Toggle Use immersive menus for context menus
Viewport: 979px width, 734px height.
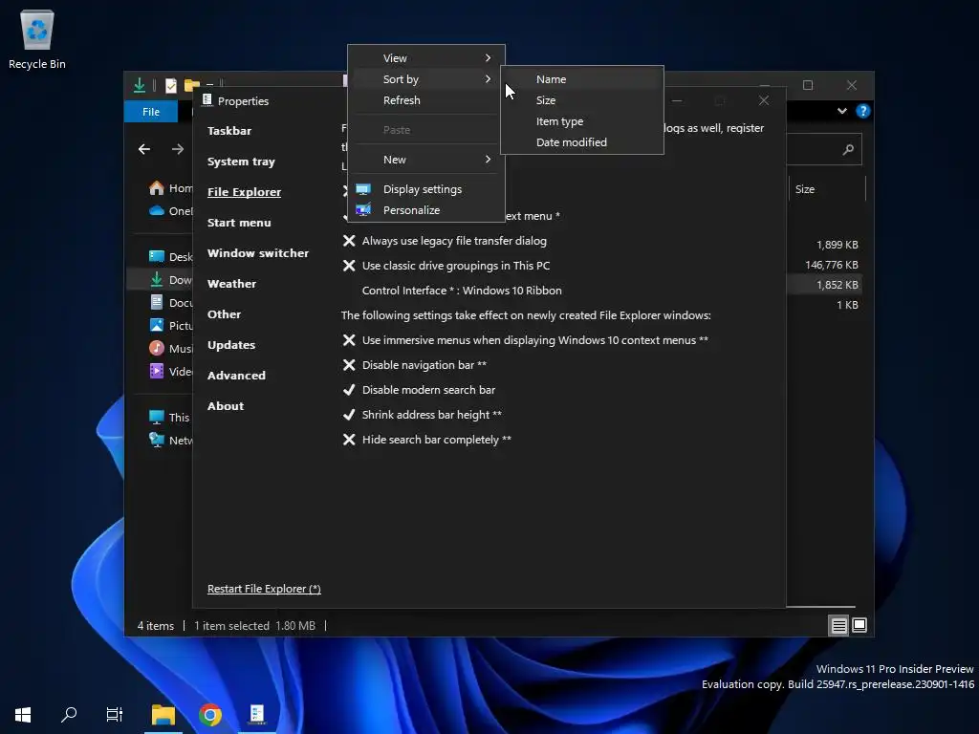[x=525, y=340]
